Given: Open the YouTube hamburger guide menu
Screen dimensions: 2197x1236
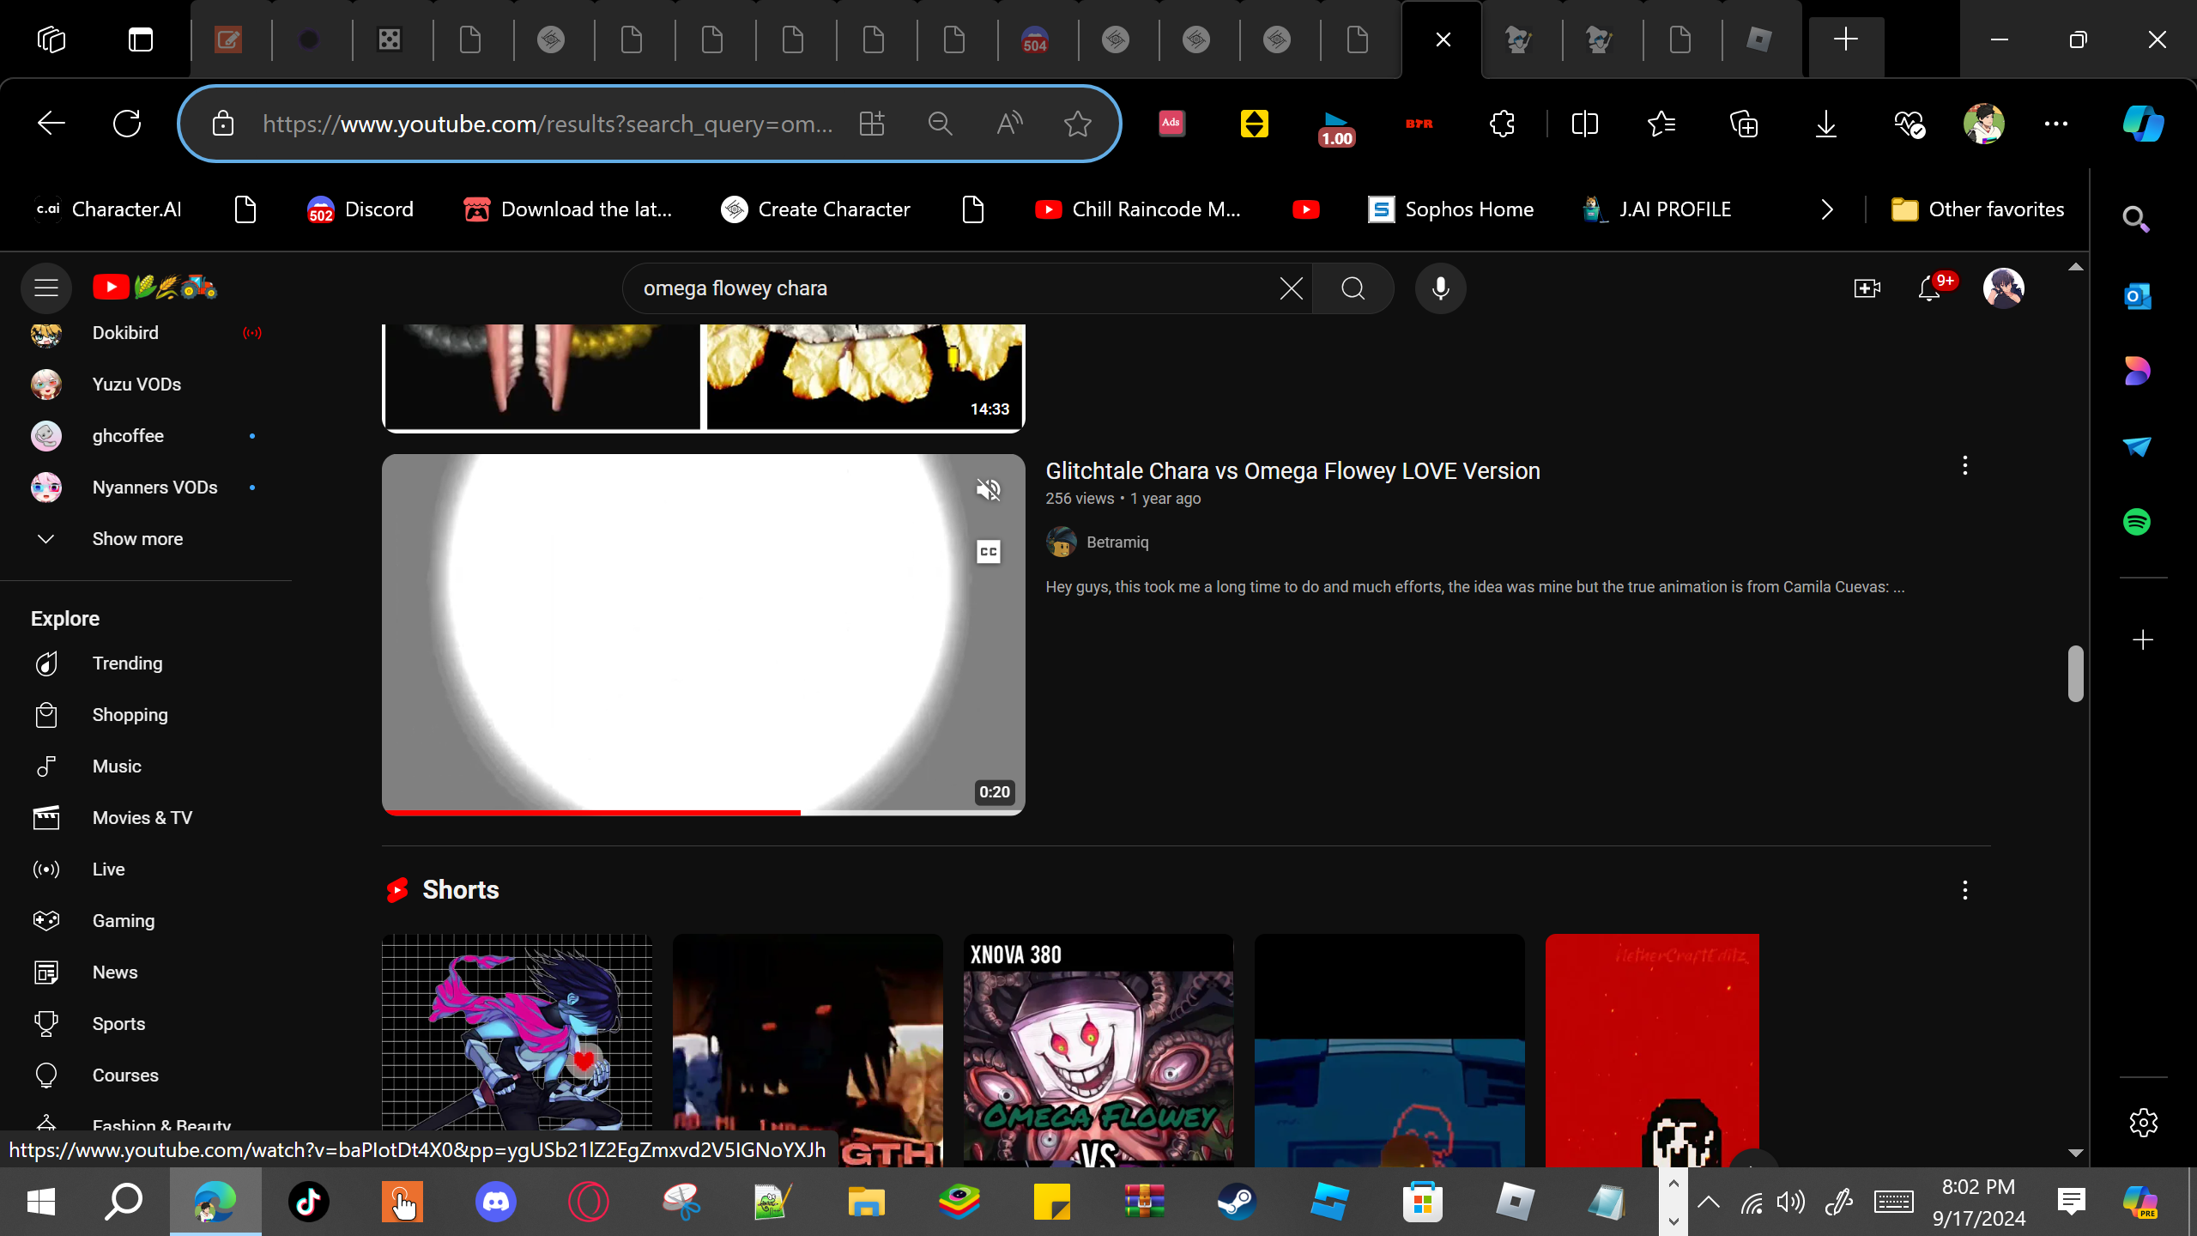Looking at the screenshot, I should tap(46, 288).
